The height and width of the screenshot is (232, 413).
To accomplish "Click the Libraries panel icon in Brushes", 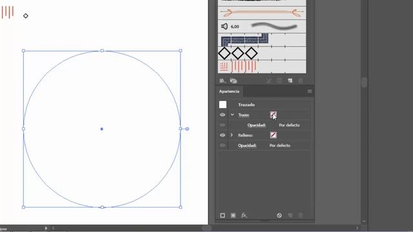I will [x=234, y=81].
